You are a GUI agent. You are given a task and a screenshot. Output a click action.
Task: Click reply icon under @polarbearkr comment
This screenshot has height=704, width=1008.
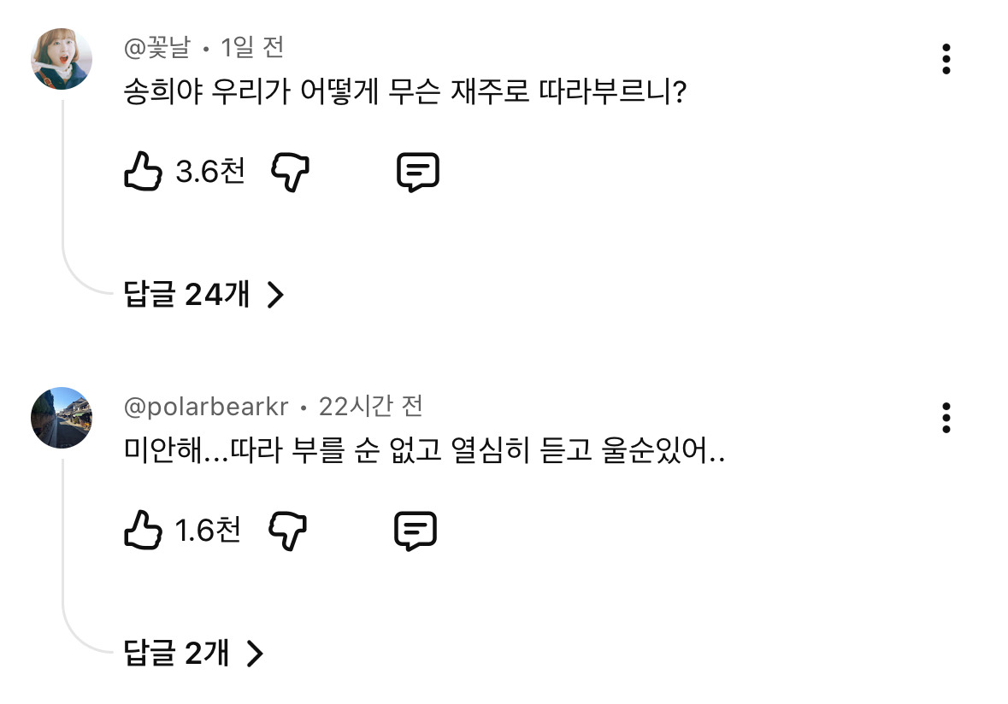416,531
